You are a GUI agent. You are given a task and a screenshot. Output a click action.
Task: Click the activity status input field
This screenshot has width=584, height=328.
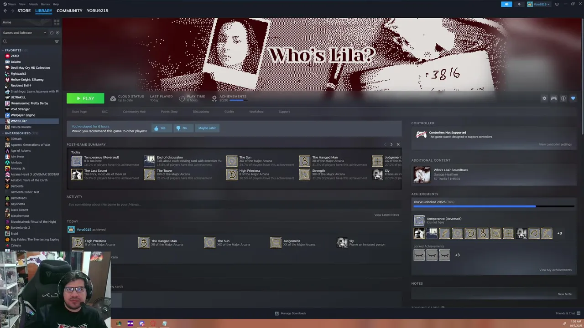click(x=234, y=205)
